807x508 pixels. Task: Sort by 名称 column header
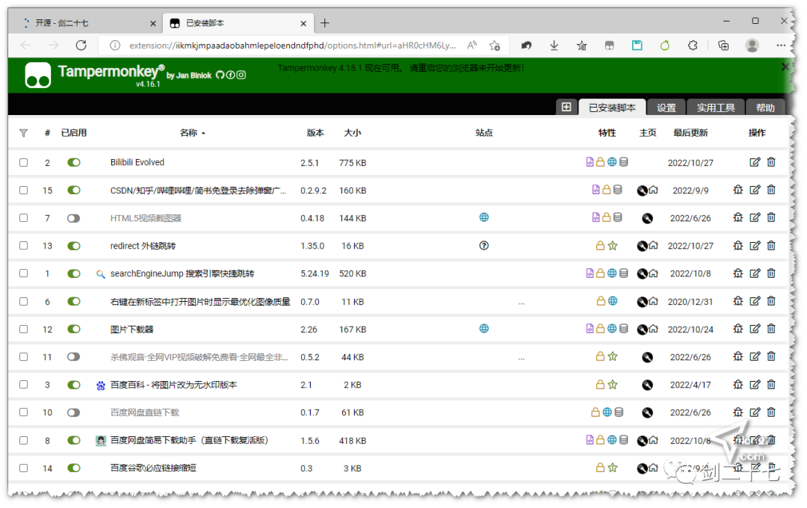(188, 133)
